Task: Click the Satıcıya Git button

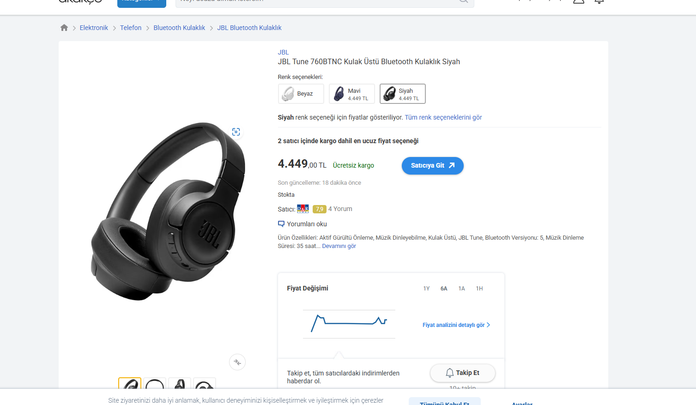Action: (433, 166)
